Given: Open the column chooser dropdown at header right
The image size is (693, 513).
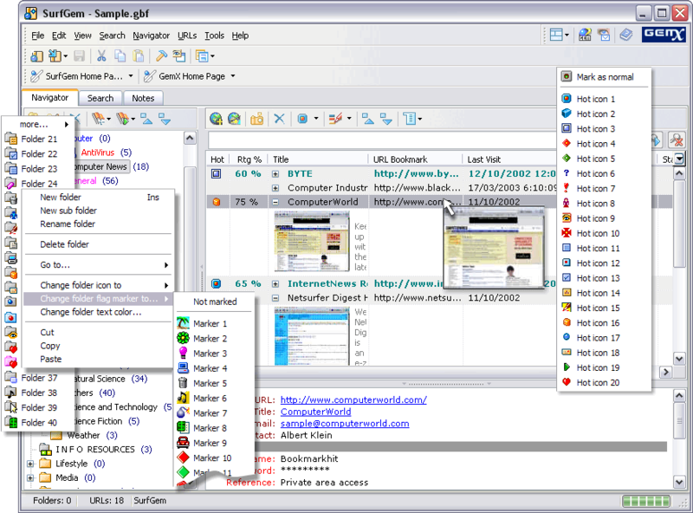Looking at the screenshot, I should pyautogui.click(x=679, y=159).
